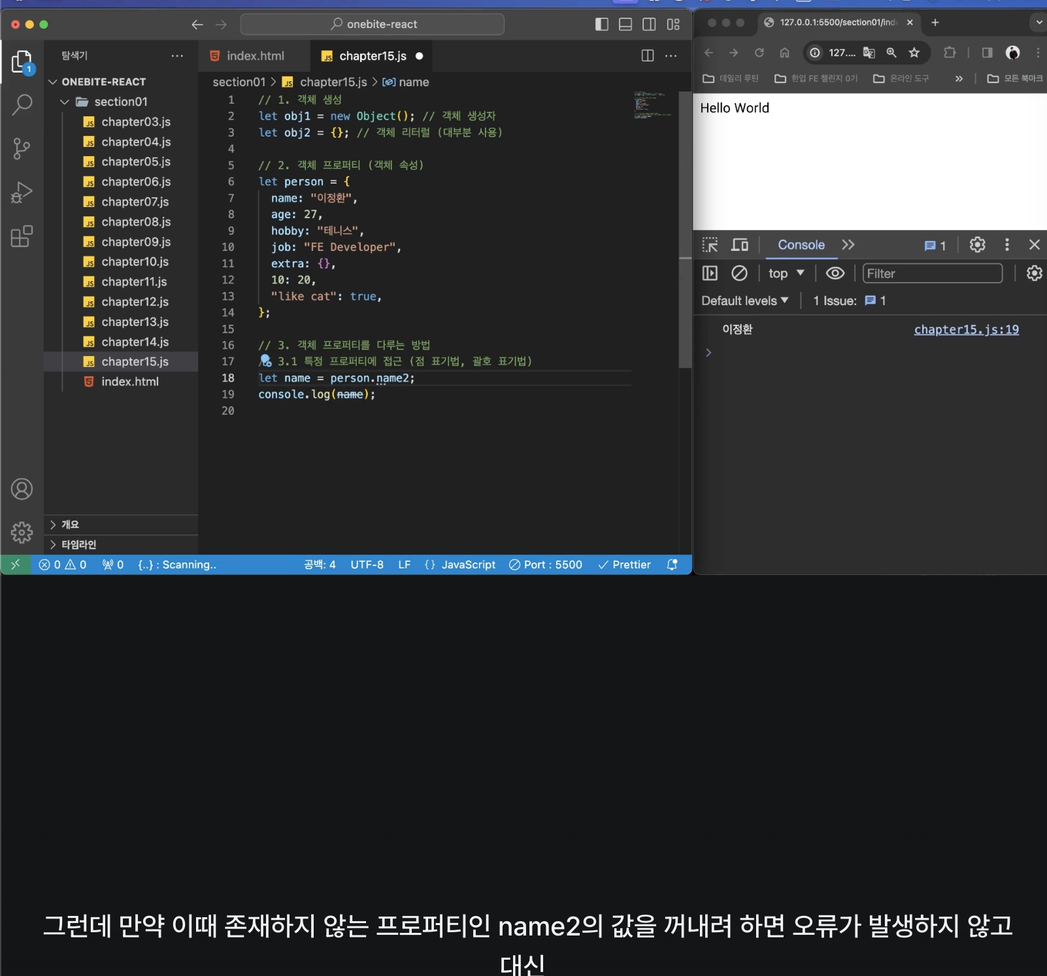Open the Run and Debug view
The height and width of the screenshot is (976, 1047).
pos(22,193)
